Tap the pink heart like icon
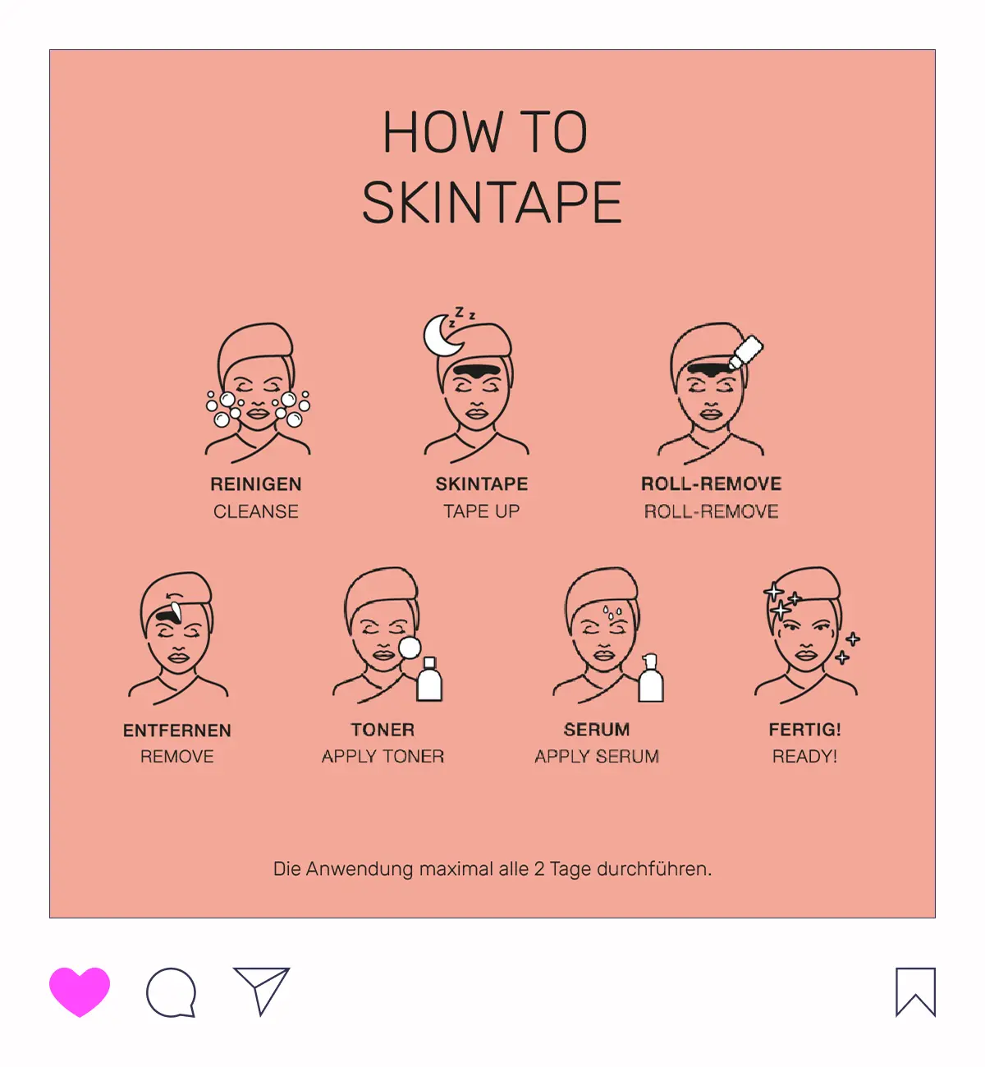985x1067 pixels. (80, 991)
